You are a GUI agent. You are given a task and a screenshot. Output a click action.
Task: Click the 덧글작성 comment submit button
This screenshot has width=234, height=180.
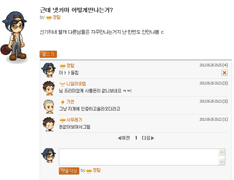(69, 171)
